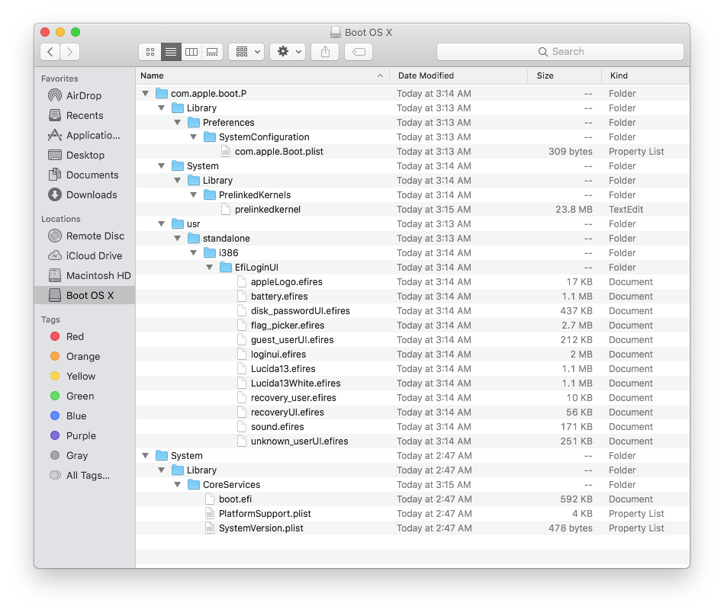Select the Lucida13.efires file
Viewport: 724px width, 613px height.
click(x=412, y=369)
